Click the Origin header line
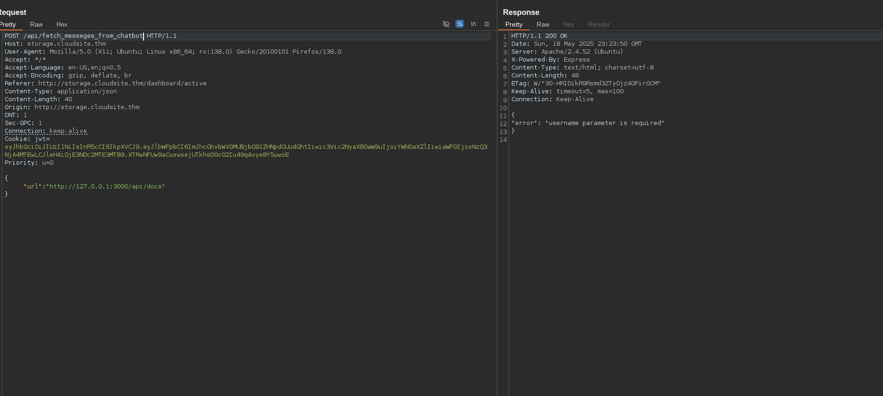 pyautogui.click(x=72, y=107)
